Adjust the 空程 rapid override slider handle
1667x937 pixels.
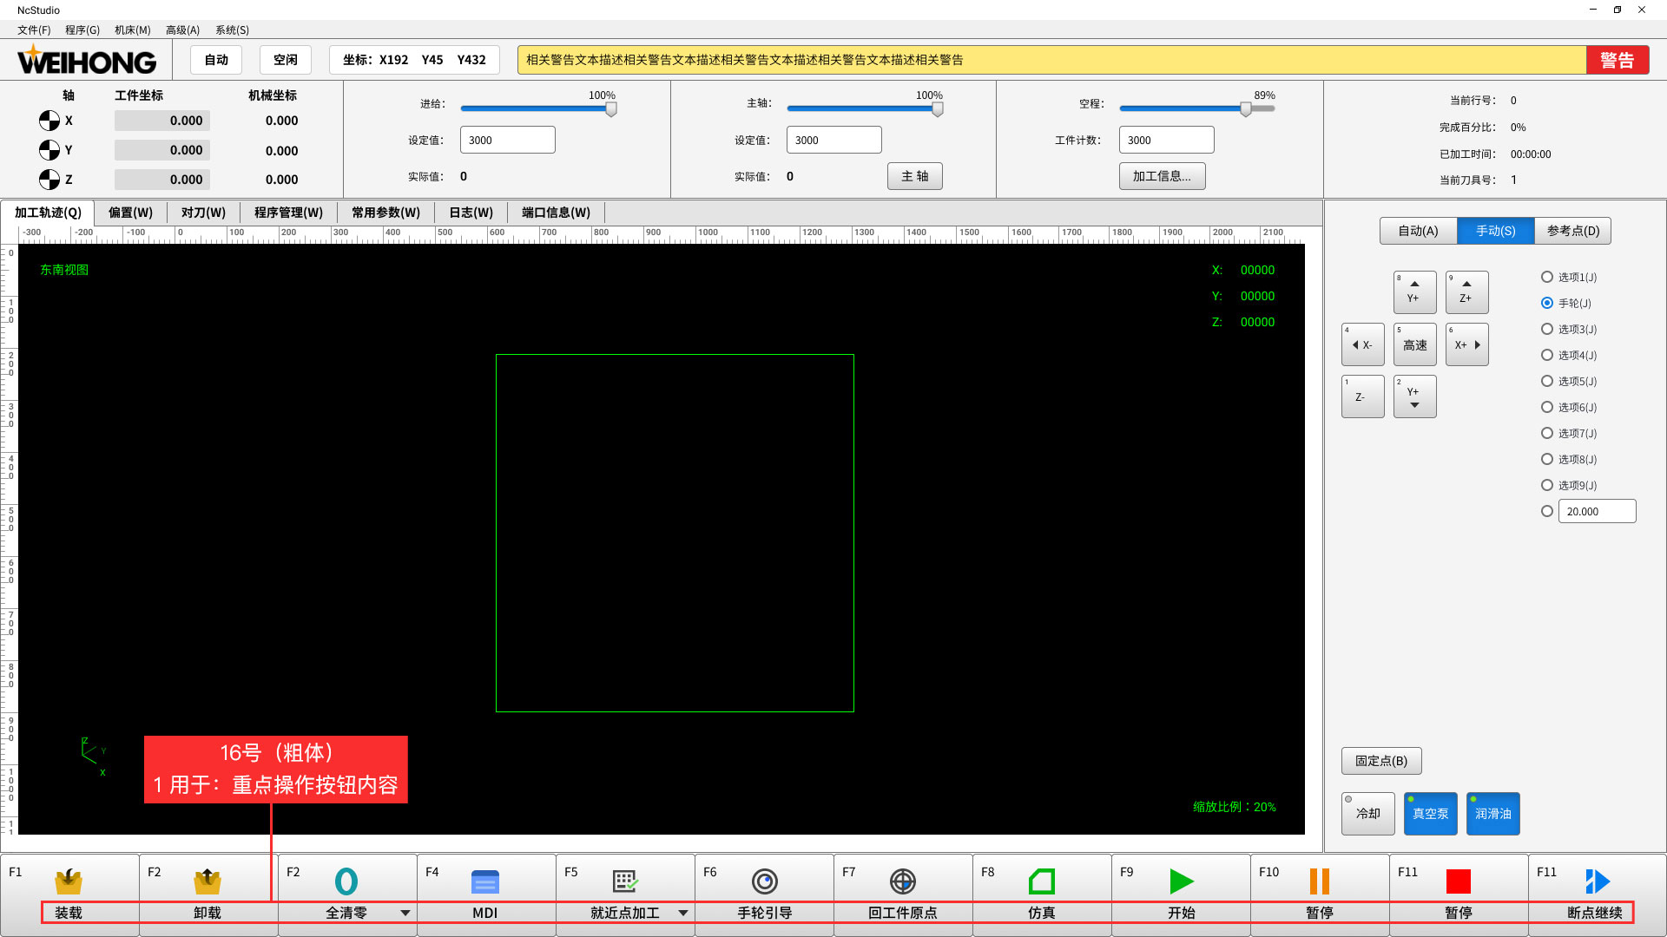[x=1246, y=108]
